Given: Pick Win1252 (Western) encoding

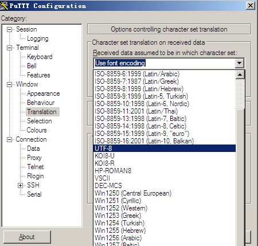Looking at the screenshot, I should pos(165,208).
